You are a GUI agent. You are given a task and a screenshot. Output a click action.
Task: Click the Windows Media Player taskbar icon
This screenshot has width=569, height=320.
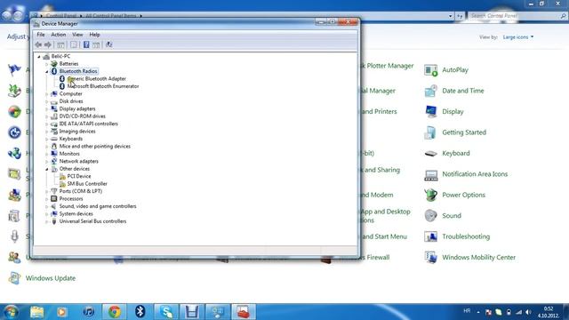[62, 312]
